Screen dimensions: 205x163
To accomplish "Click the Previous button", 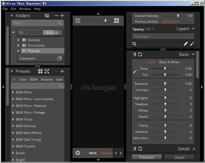I will [146, 157].
